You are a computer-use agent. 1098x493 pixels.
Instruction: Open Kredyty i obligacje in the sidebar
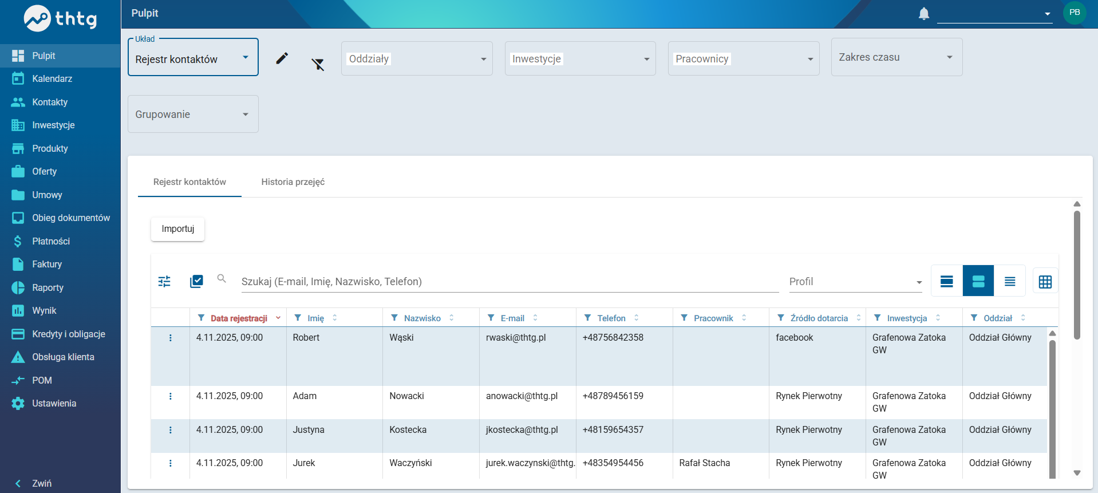[x=60, y=334]
